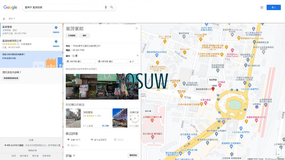The image size is (285, 160).
Task: Zoom in on the map
Action: [278, 150]
